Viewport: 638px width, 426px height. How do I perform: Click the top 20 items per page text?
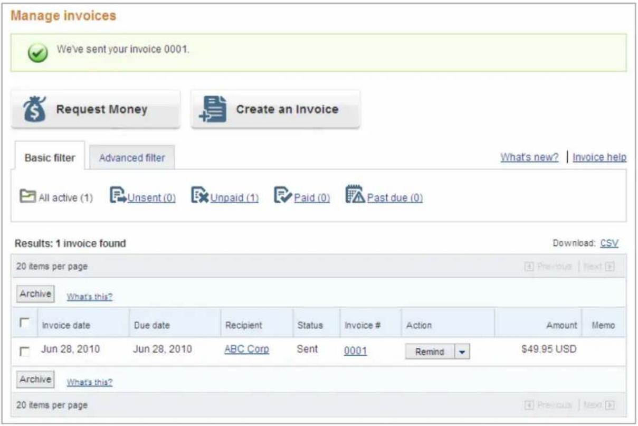click(x=52, y=267)
